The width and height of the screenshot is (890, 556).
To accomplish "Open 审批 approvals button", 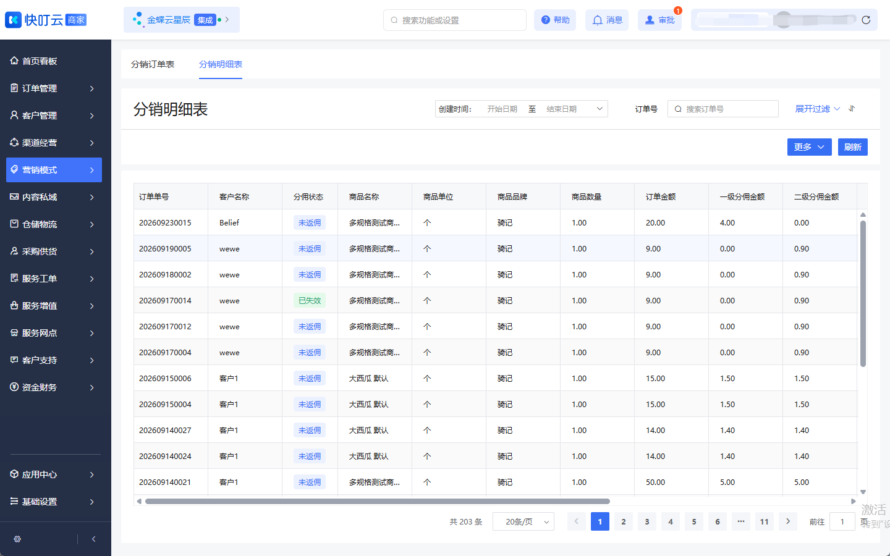I will click(659, 20).
